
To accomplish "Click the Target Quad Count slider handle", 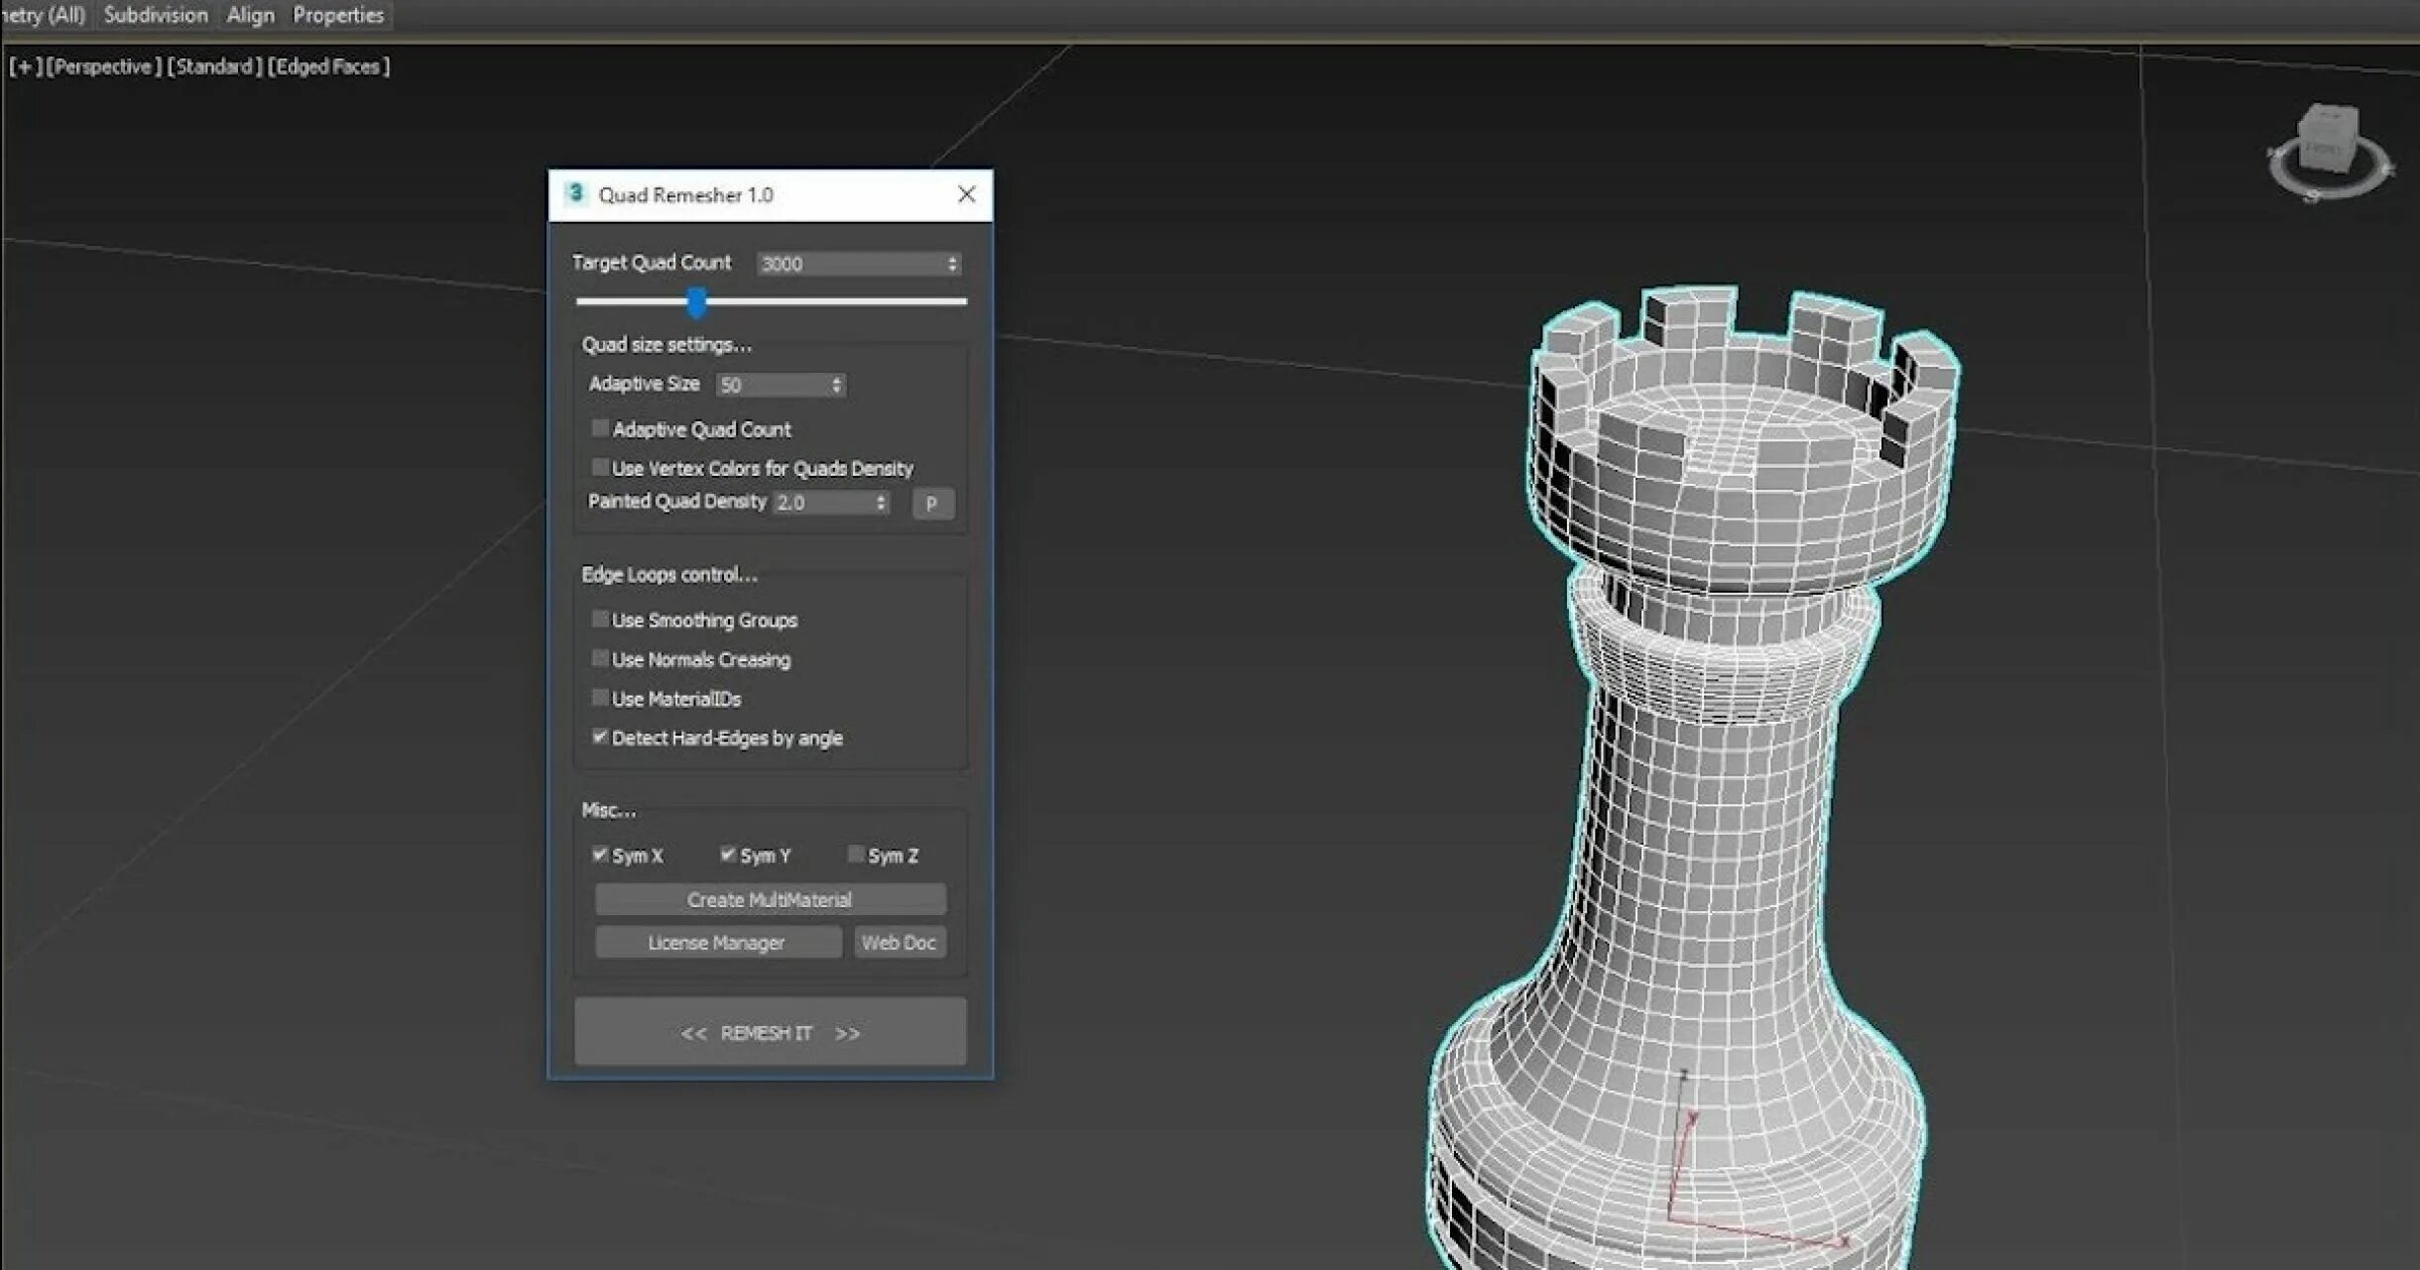I will pos(697,301).
